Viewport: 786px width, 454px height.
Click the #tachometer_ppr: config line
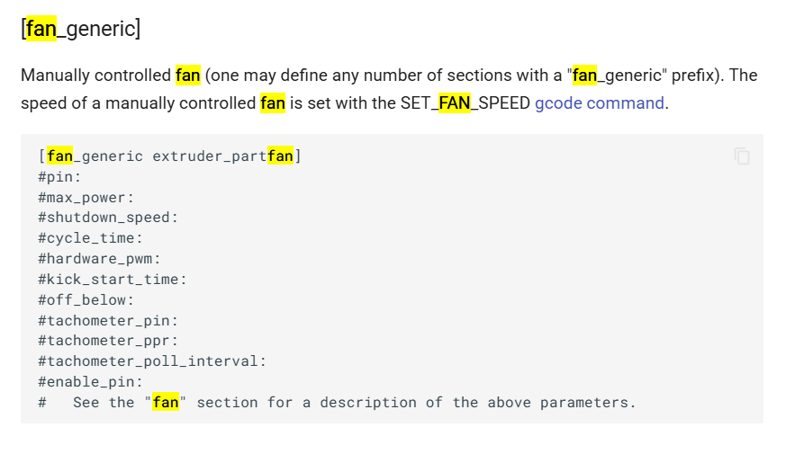(108, 341)
